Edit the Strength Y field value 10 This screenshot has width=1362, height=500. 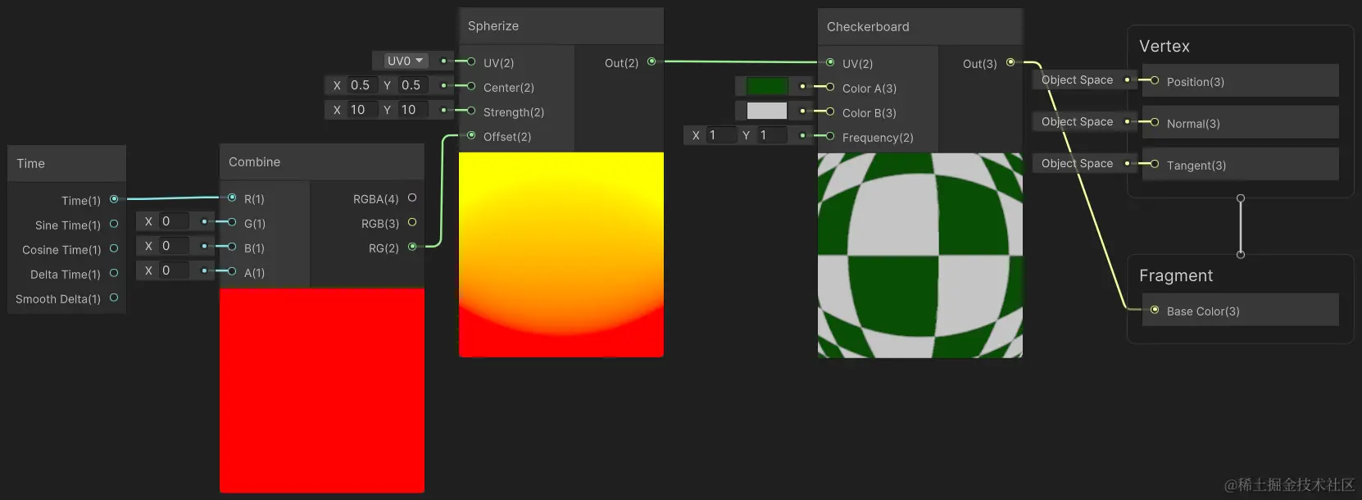click(413, 110)
